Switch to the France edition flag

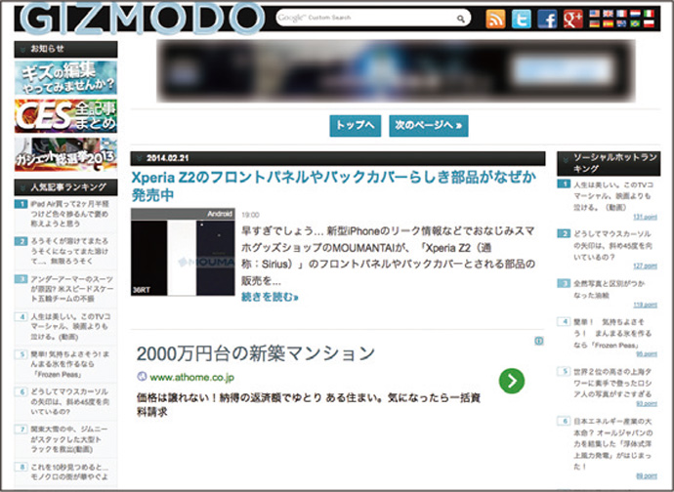click(621, 14)
